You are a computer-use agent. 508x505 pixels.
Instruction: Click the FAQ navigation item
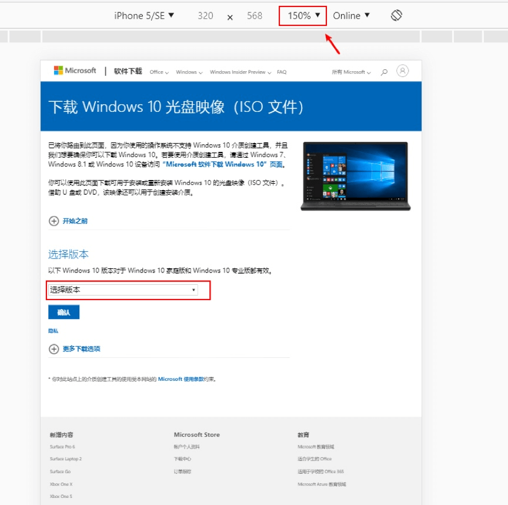click(282, 71)
